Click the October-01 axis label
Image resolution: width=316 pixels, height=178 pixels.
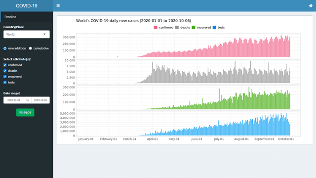[286, 139]
